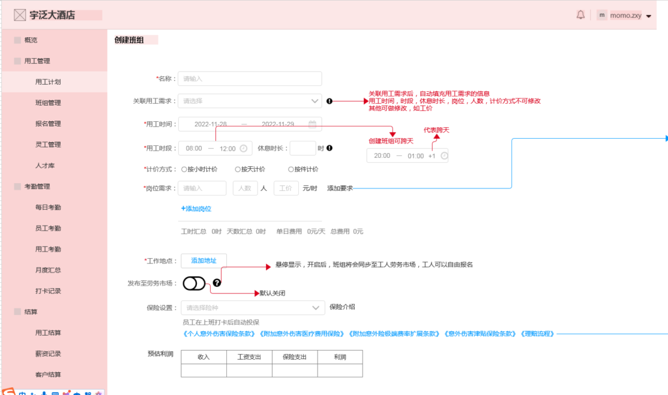Open 薪资记录 menu item
Viewport: 668px width, 395px height.
pos(48,354)
